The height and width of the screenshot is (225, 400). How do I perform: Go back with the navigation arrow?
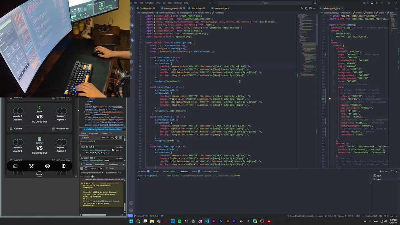point(210,3)
